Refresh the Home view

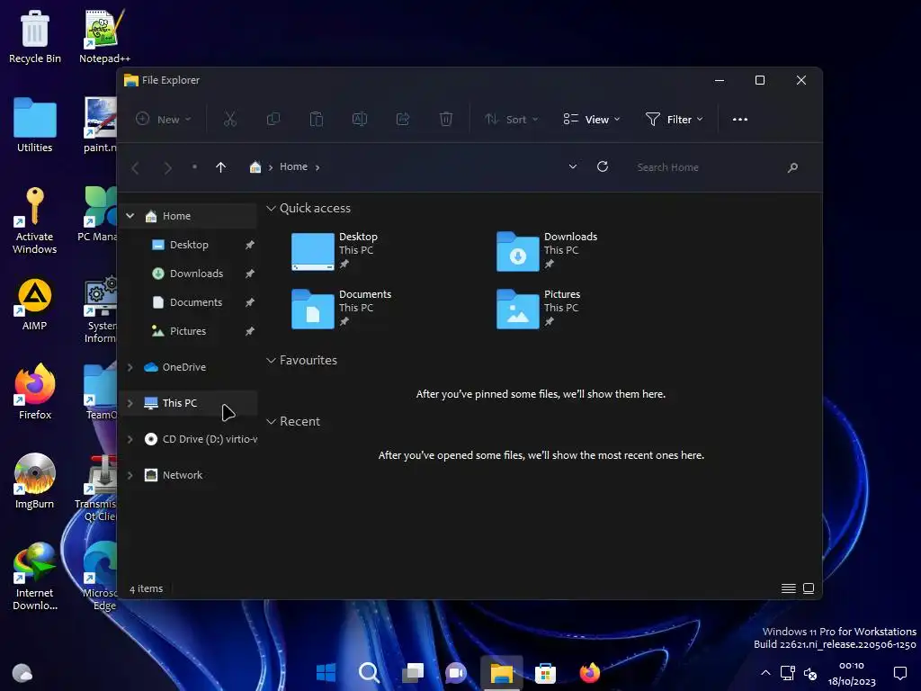point(603,166)
